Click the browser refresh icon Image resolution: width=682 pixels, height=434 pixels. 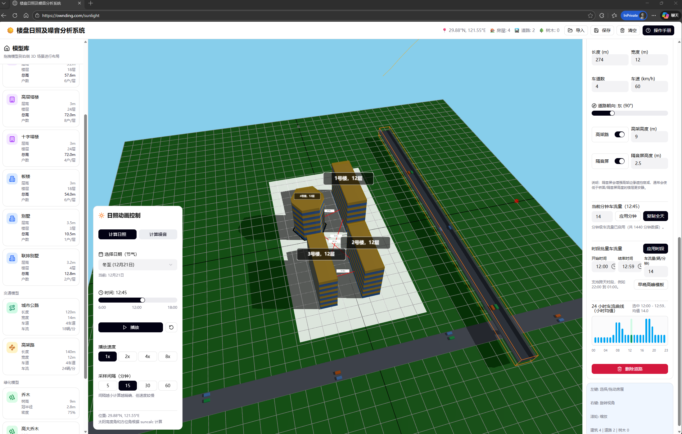[x=15, y=15]
